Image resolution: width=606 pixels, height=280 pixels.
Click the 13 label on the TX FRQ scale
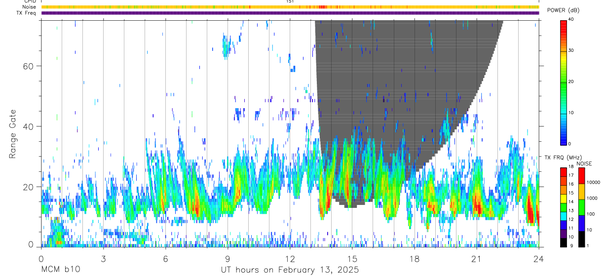[571, 210]
